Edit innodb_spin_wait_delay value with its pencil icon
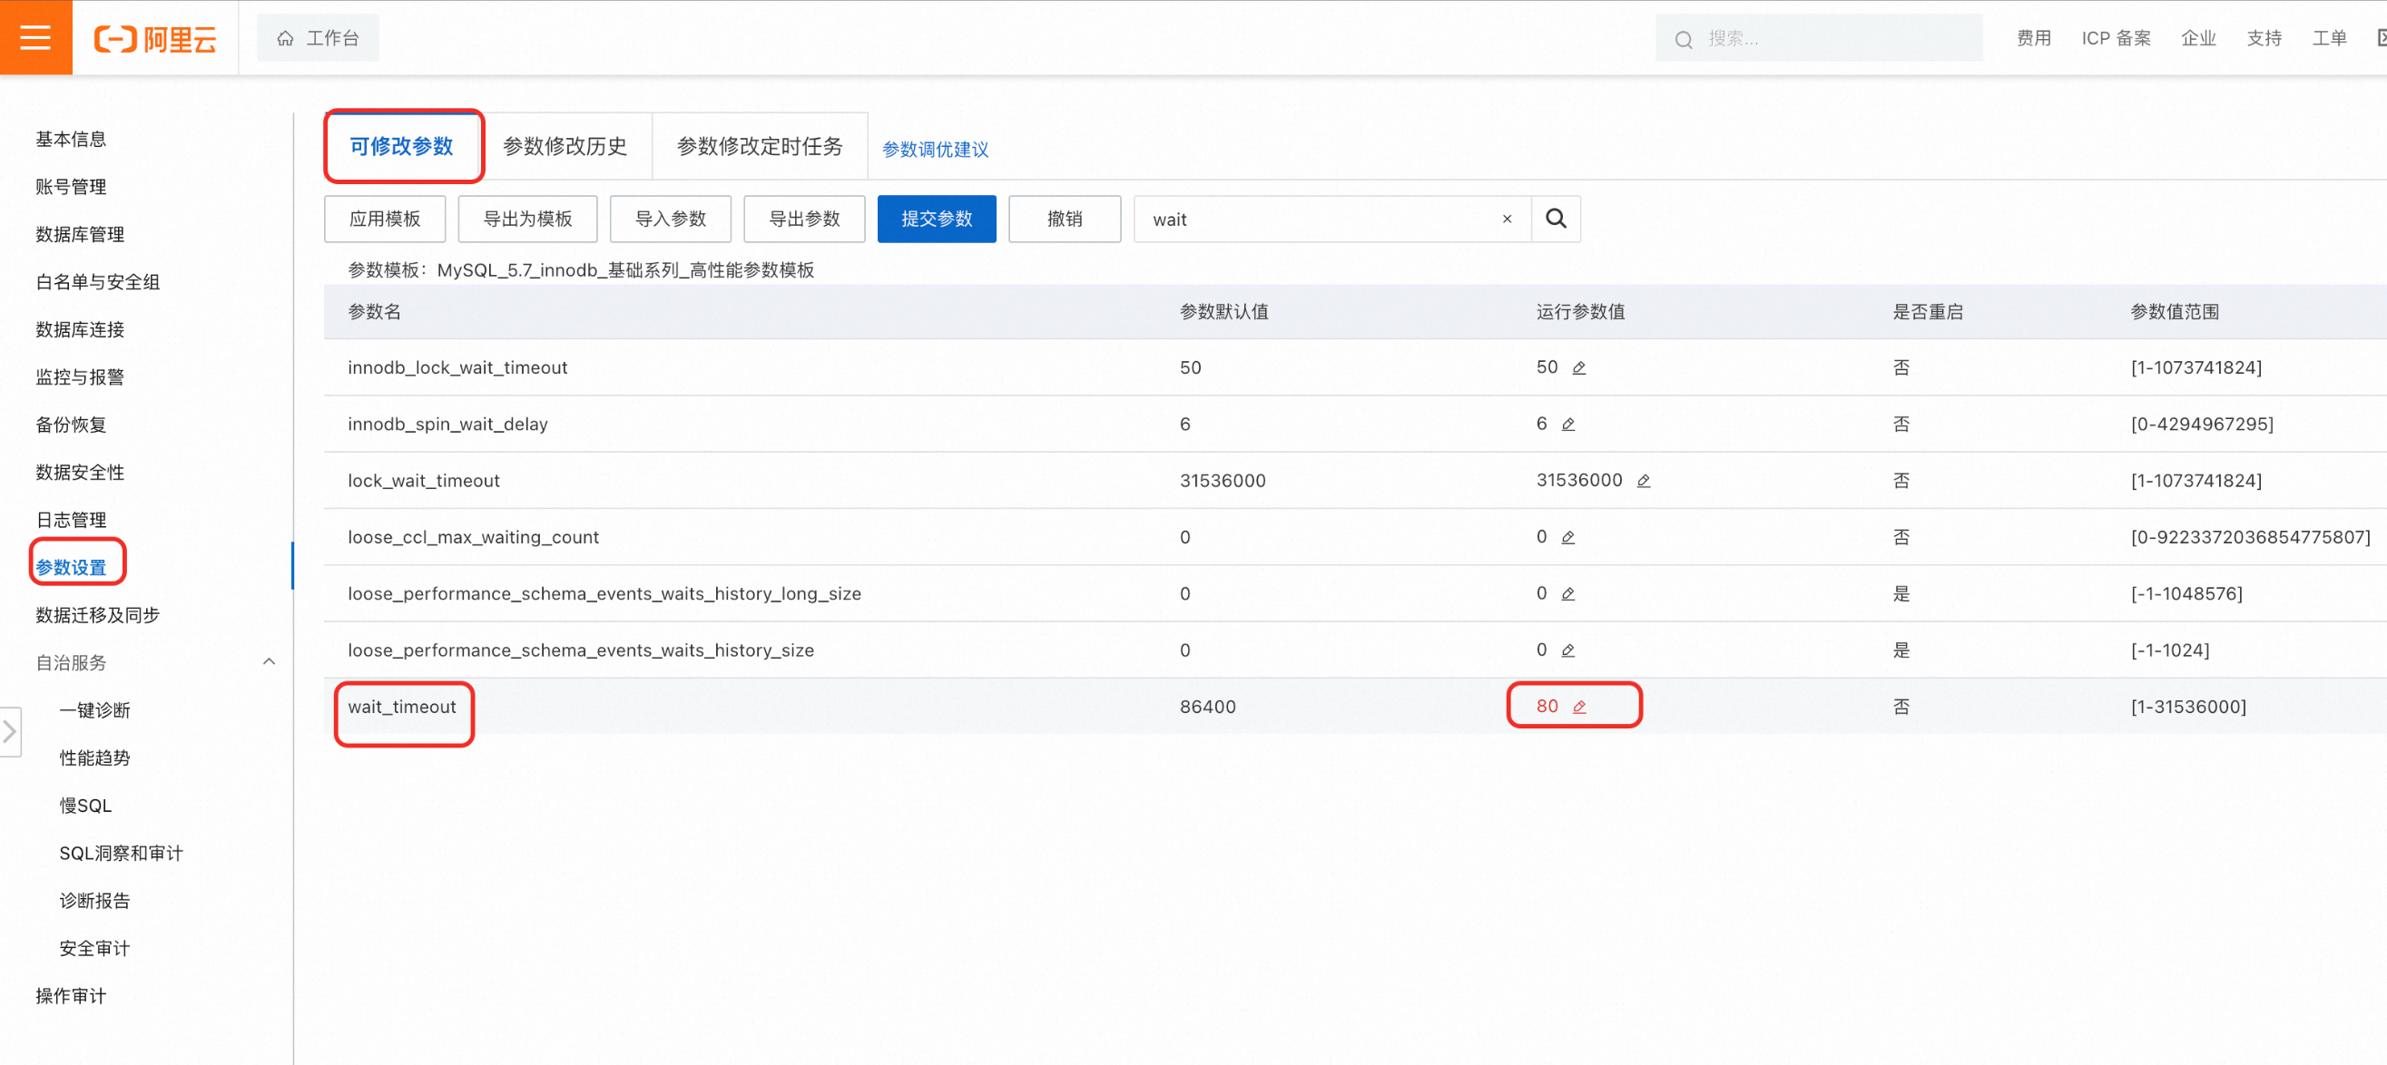 click(x=1567, y=425)
